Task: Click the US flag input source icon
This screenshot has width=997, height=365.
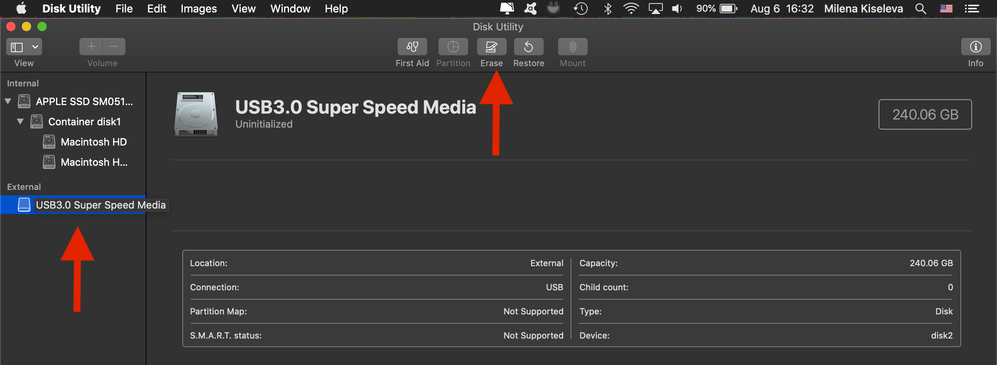Action: (x=946, y=9)
